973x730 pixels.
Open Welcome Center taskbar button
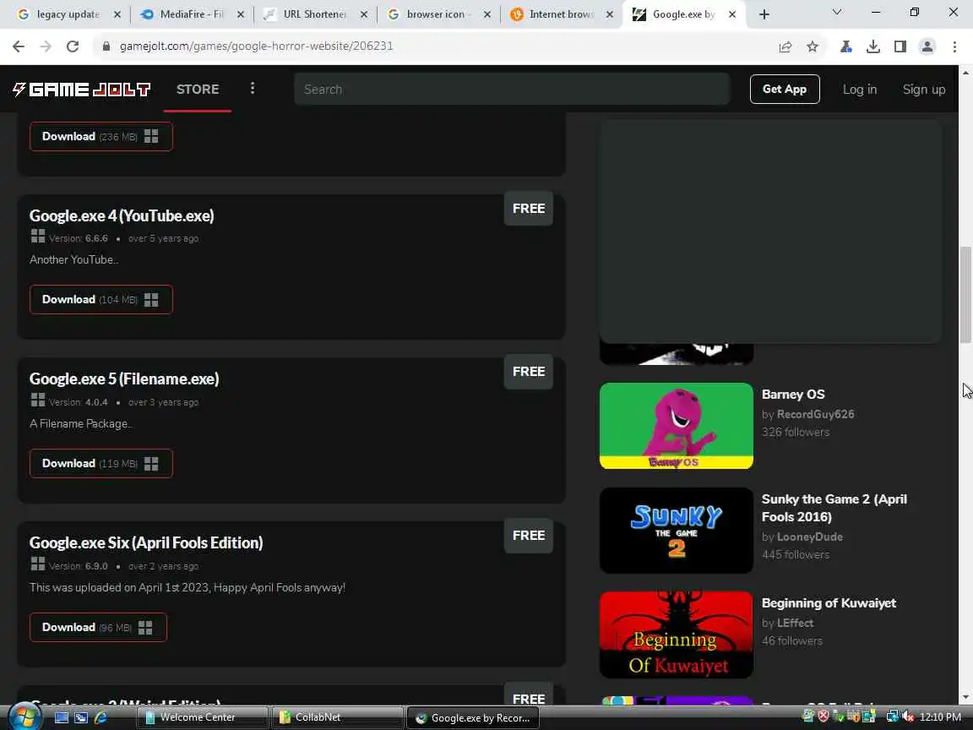tap(203, 717)
